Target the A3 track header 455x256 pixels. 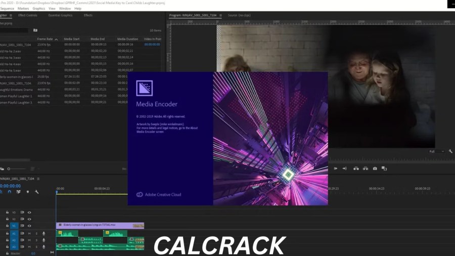(14, 247)
